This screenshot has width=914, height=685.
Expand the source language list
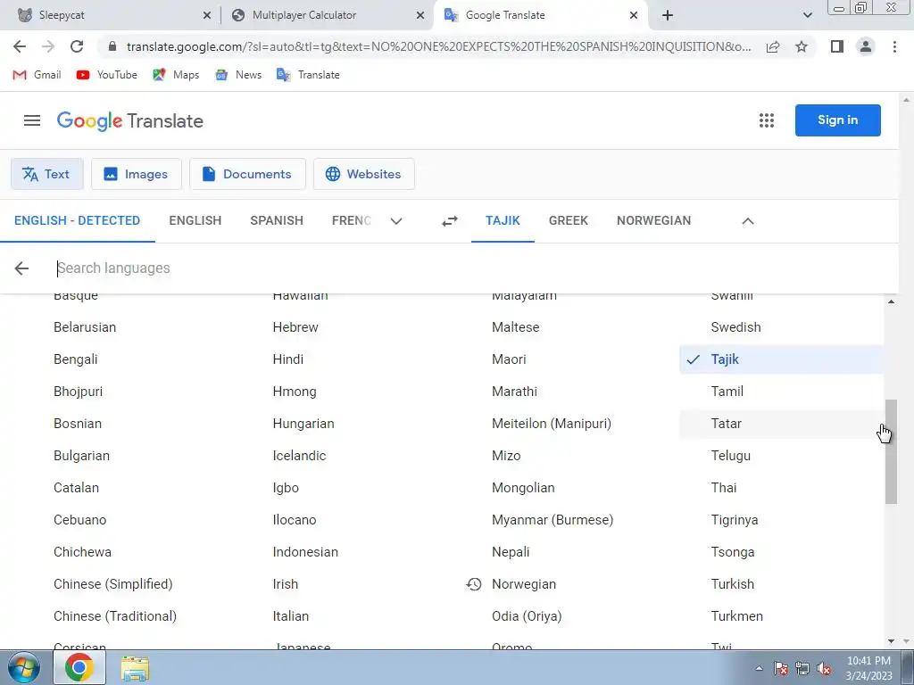396,221
